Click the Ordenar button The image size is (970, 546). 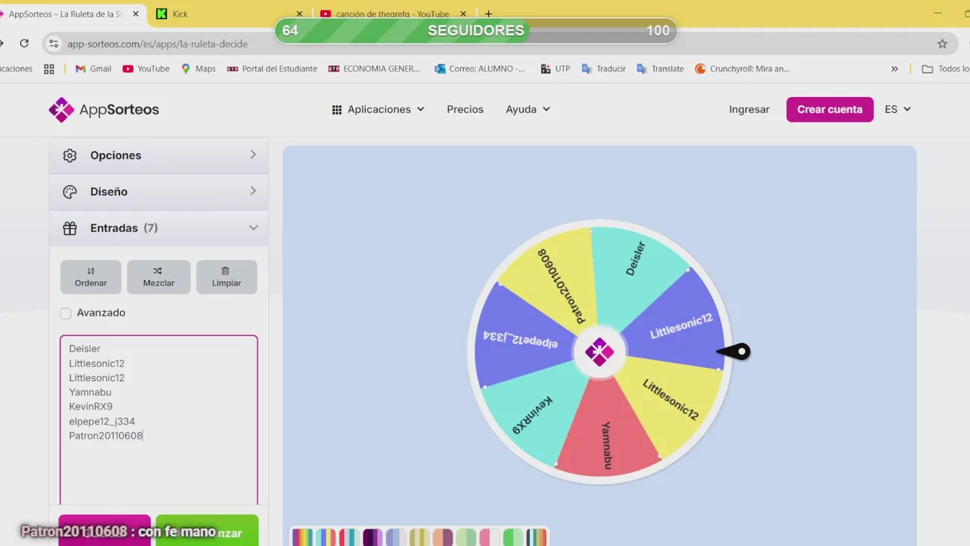tap(91, 277)
